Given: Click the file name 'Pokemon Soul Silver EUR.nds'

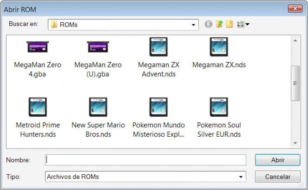Looking at the screenshot, I should point(219,130).
